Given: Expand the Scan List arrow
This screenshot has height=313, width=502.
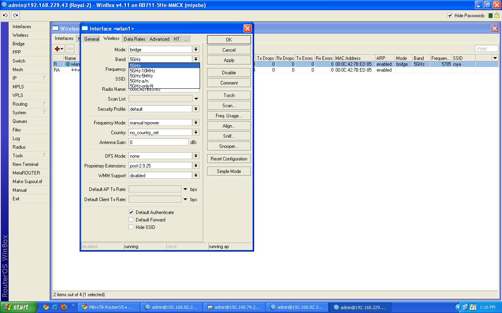Looking at the screenshot, I should (196, 99).
